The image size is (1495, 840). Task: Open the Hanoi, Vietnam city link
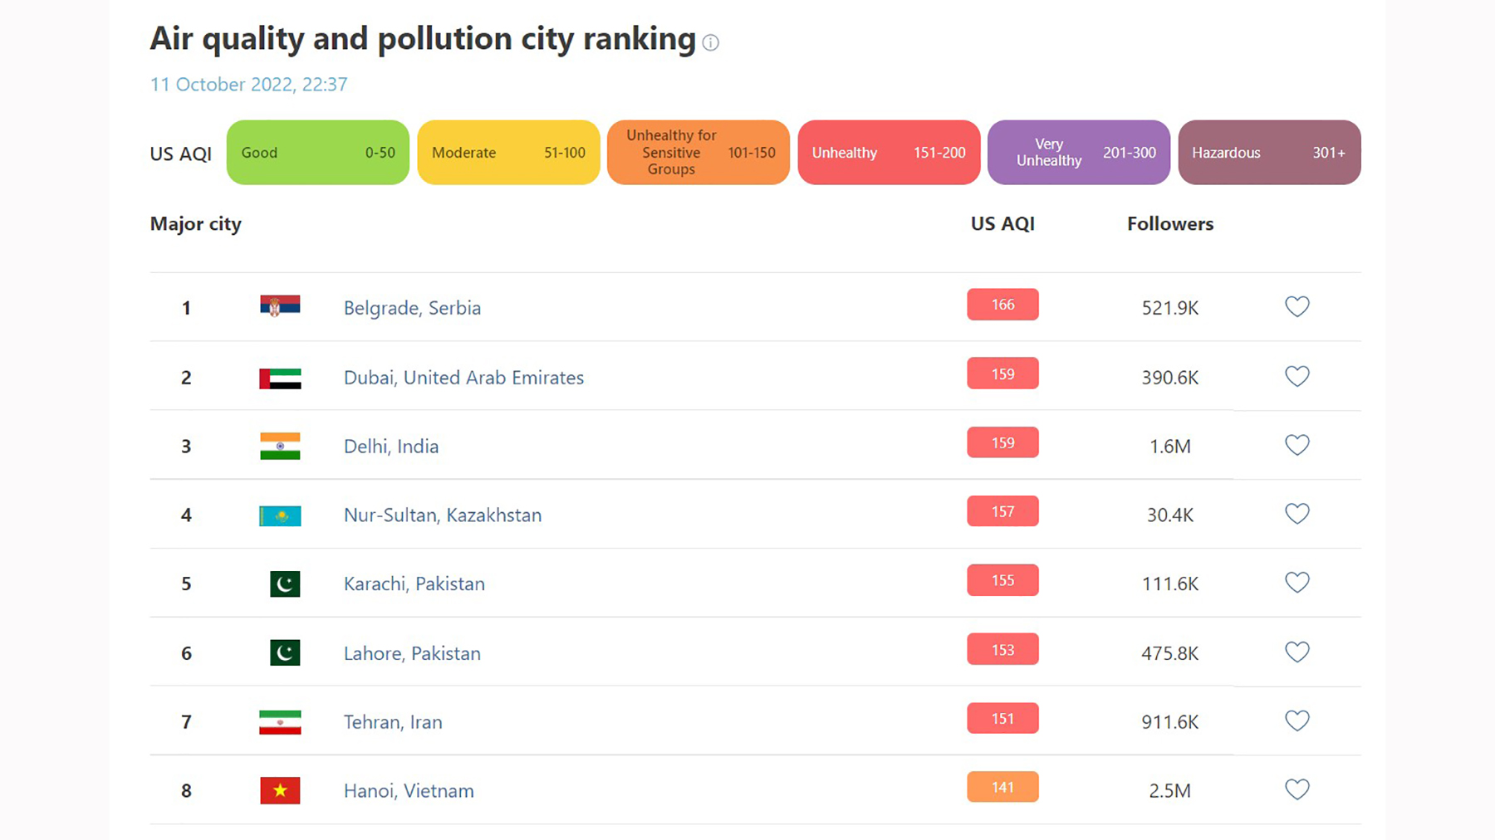[x=409, y=791]
